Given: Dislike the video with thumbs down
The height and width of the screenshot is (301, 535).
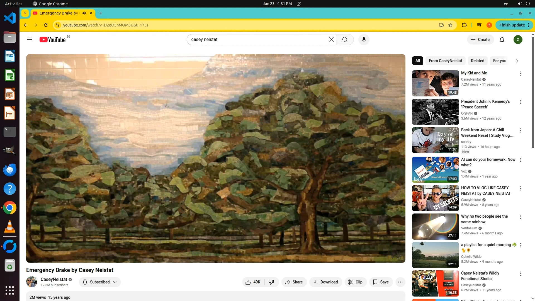Looking at the screenshot, I should [x=271, y=282].
